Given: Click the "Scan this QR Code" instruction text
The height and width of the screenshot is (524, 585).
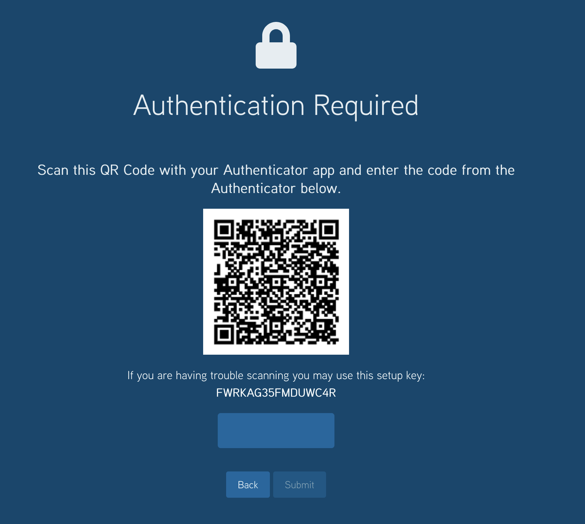Looking at the screenshot, I should click(x=96, y=170).
